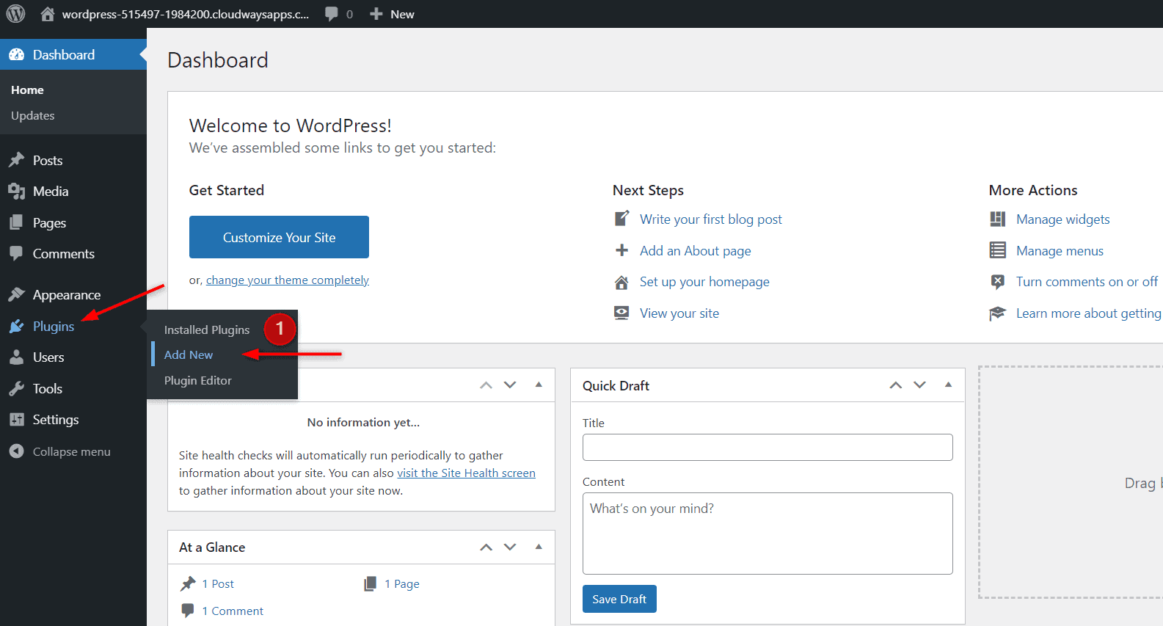1163x626 pixels.
Task: Open the Settings icon in sidebar
Action: click(x=16, y=420)
